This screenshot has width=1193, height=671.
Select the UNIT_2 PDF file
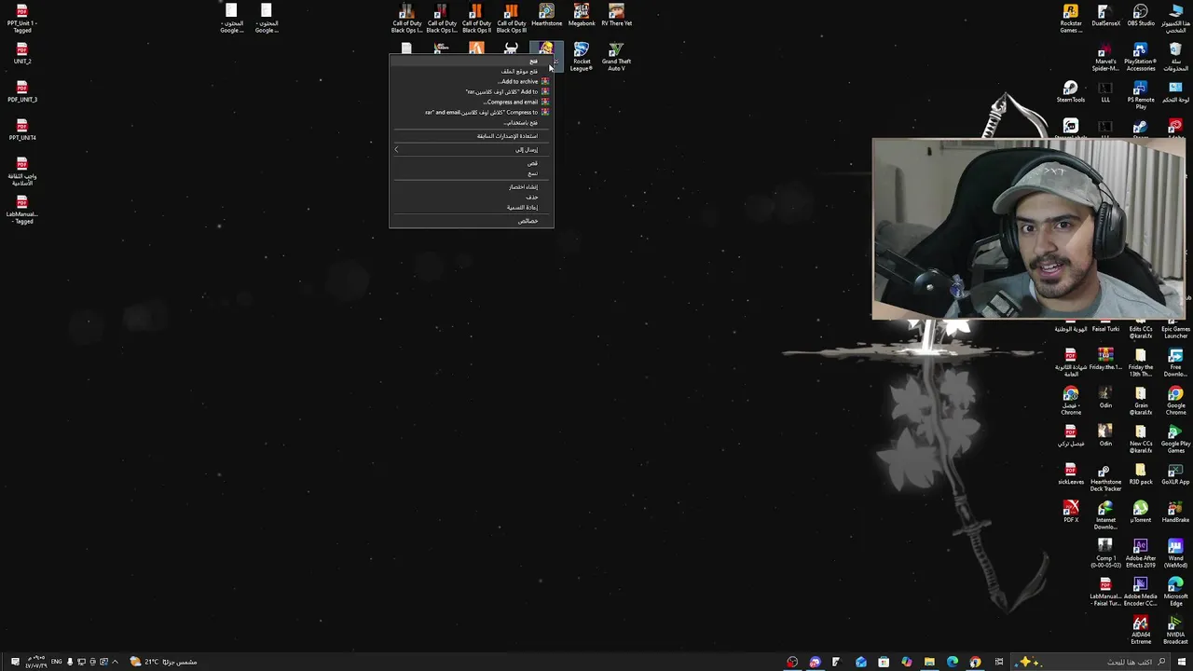point(22,54)
